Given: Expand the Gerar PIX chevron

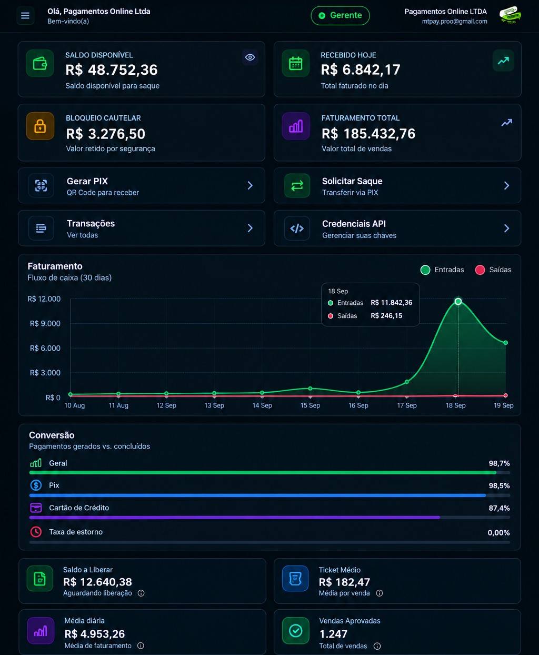Looking at the screenshot, I should pos(250,185).
